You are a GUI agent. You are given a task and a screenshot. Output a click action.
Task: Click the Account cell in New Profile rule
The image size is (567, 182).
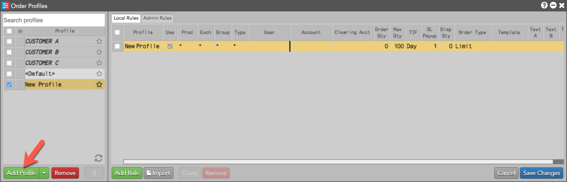click(311, 46)
